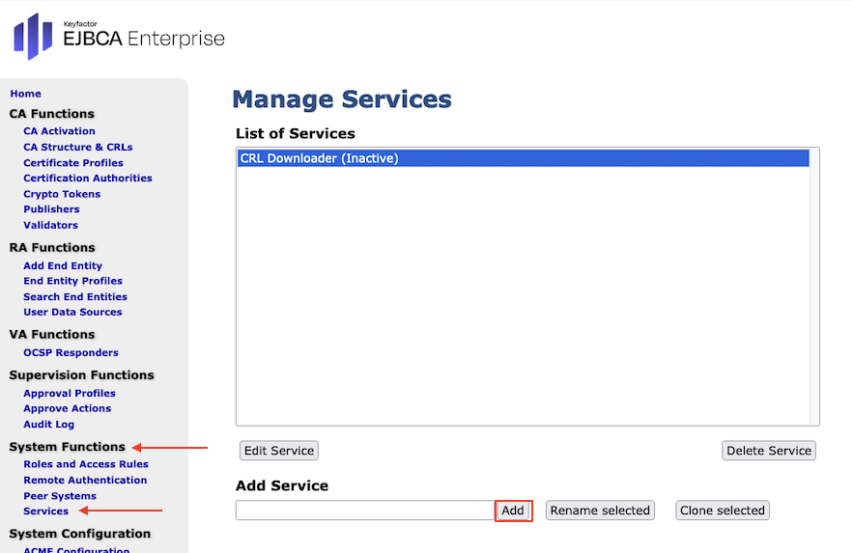Image resolution: width=853 pixels, height=553 pixels.
Task: Open Services under System Functions
Action: [x=45, y=511]
